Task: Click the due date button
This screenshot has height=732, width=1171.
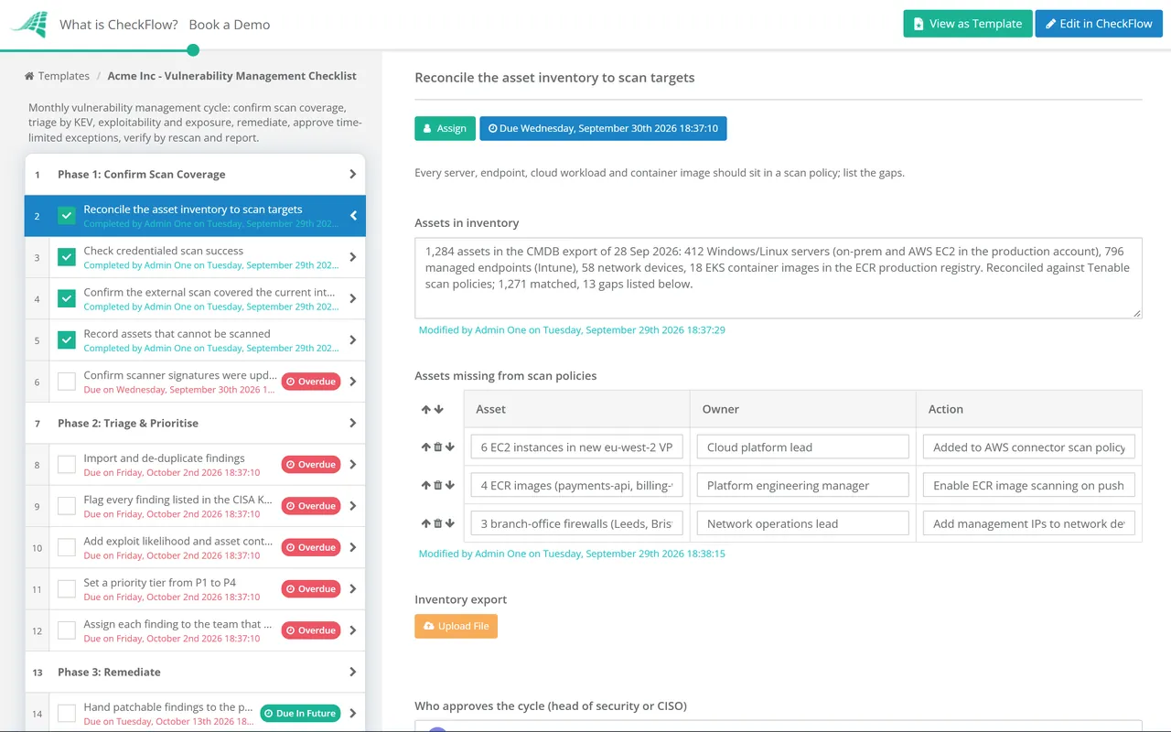Action: click(x=603, y=128)
